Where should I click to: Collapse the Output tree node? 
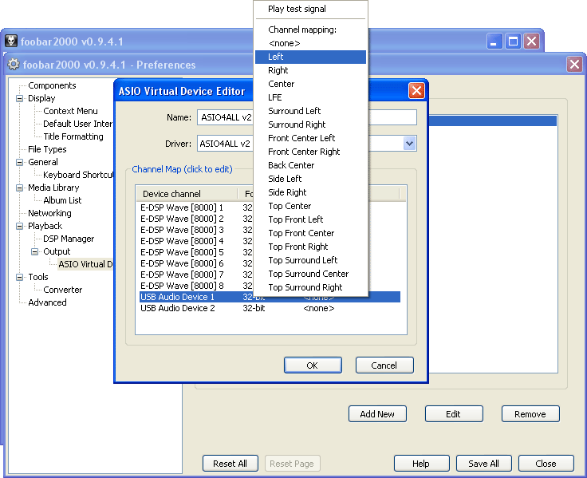(x=34, y=251)
